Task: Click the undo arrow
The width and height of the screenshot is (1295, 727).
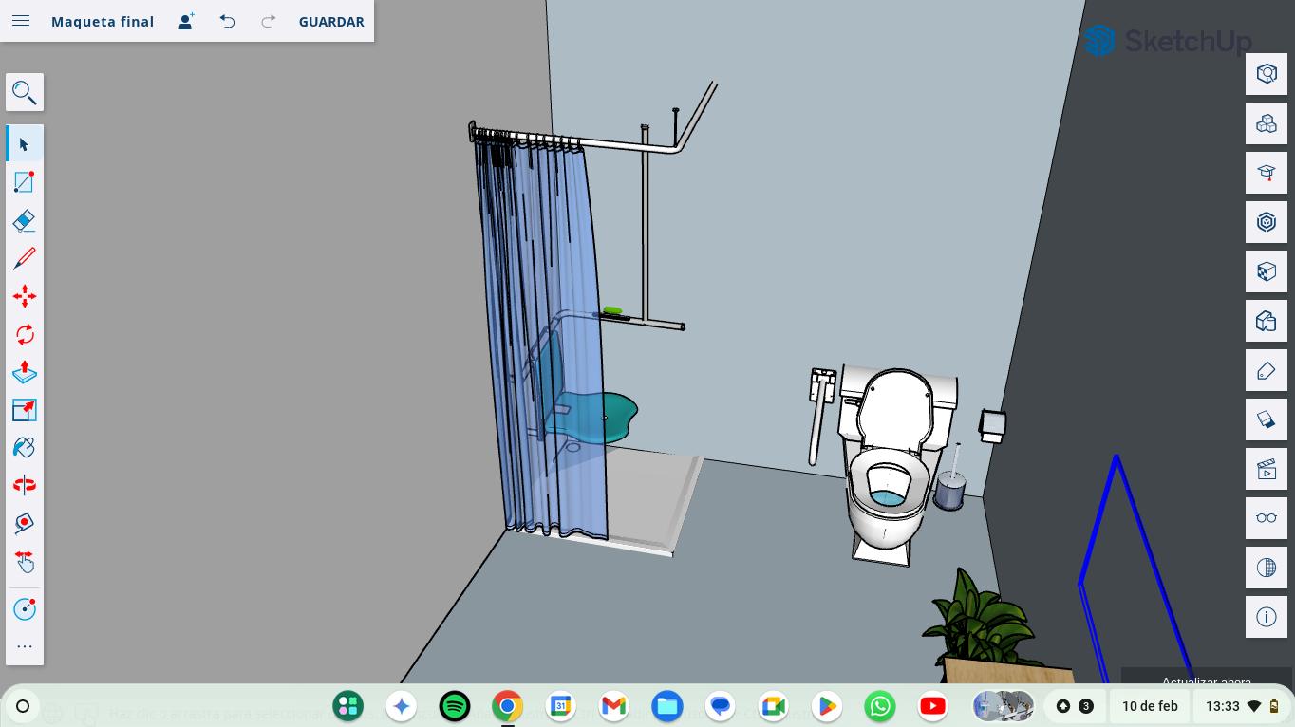Action: pyautogui.click(x=227, y=21)
